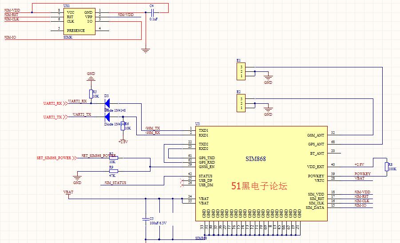Image resolution: width=400 pixels, height=243 pixels.
Task: Click the SIM-CLK label on pin 16
Action: pos(362,201)
